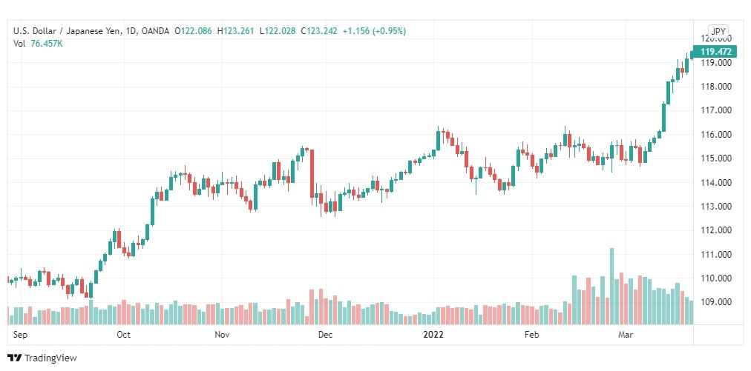
Task: Click the TradingView logo icon
Action: tap(14, 358)
